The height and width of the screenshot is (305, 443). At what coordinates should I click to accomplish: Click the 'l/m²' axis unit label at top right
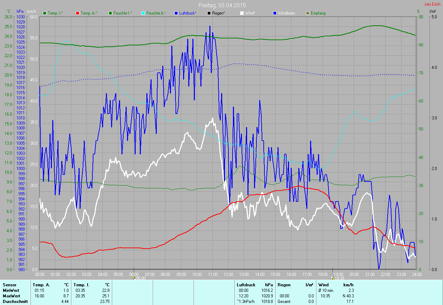click(433, 11)
